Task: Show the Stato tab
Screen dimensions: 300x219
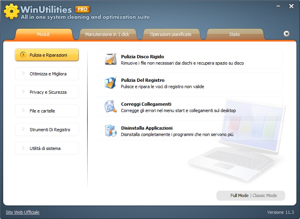Action: (x=234, y=34)
